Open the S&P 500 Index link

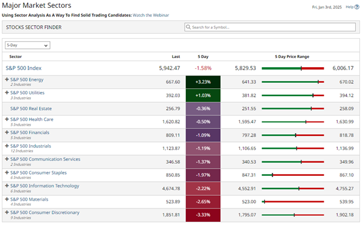click(24, 68)
